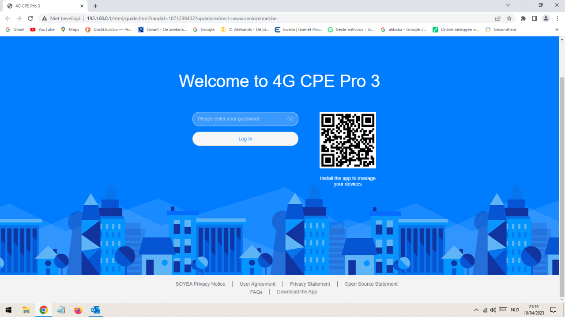Viewport: 565px width, 317px height.
Task: Share this page via the share icon
Action: coord(498,18)
